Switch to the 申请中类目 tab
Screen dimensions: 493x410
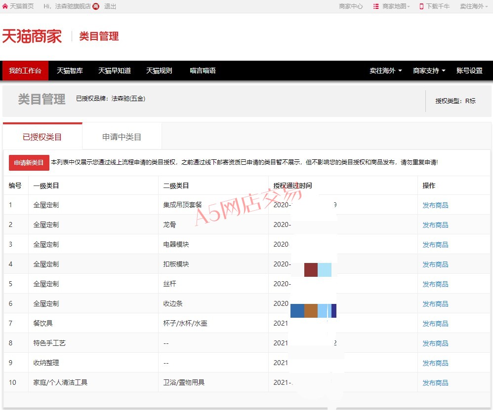122,137
